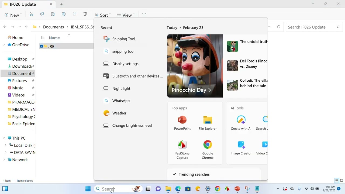Open Microsoft Edge from the taskbar

click(x=178, y=189)
